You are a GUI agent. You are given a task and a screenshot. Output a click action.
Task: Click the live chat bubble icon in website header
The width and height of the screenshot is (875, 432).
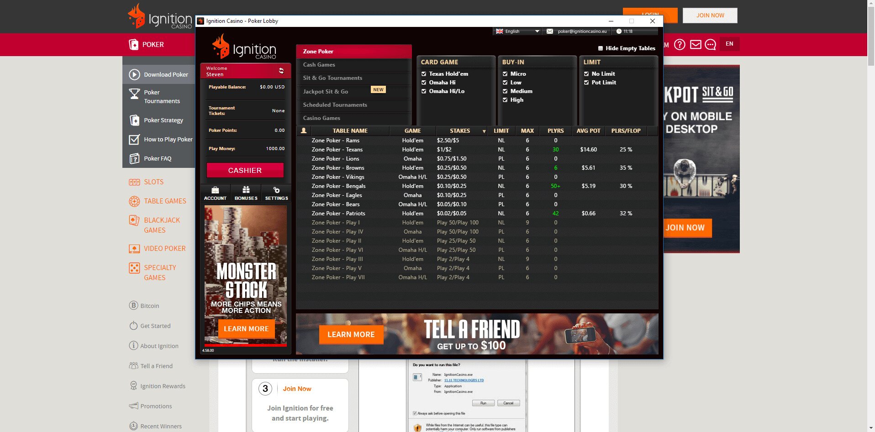[x=710, y=45]
